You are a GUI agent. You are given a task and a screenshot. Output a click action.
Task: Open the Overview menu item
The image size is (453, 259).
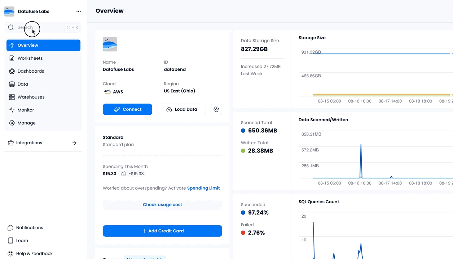[x=43, y=45]
